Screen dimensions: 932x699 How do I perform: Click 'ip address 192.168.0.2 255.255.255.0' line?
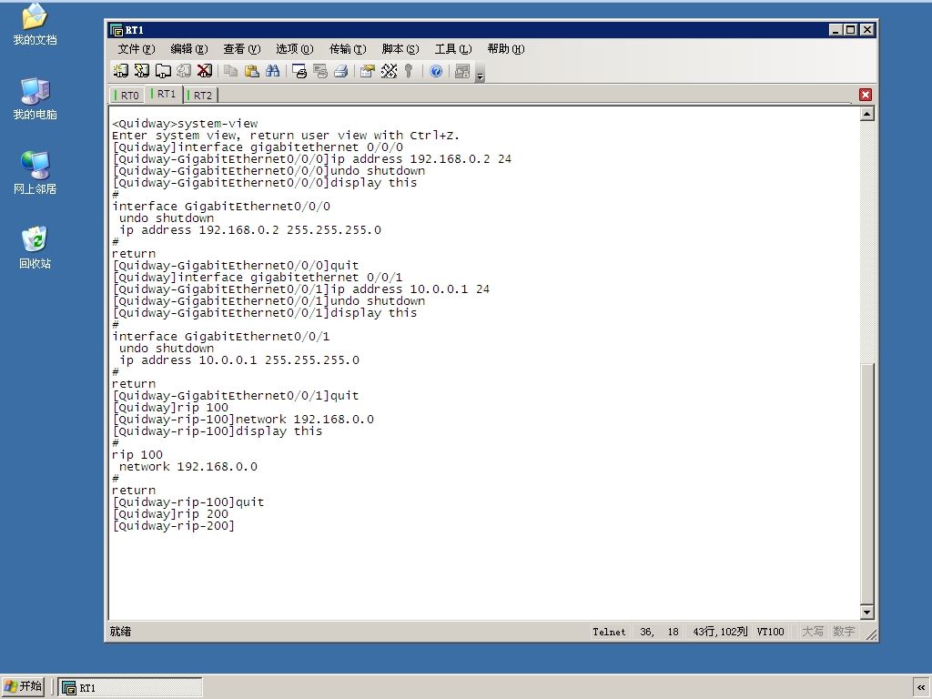coord(250,230)
